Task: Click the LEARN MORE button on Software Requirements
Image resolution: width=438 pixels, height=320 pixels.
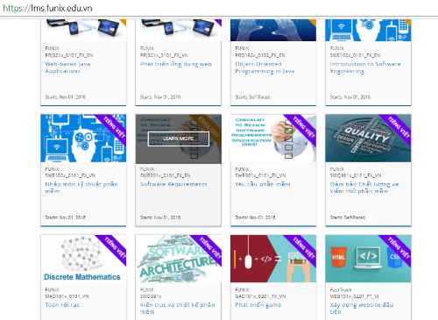Action: [x=179, y=139]
